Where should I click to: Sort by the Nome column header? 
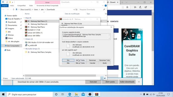click(27, 14)
